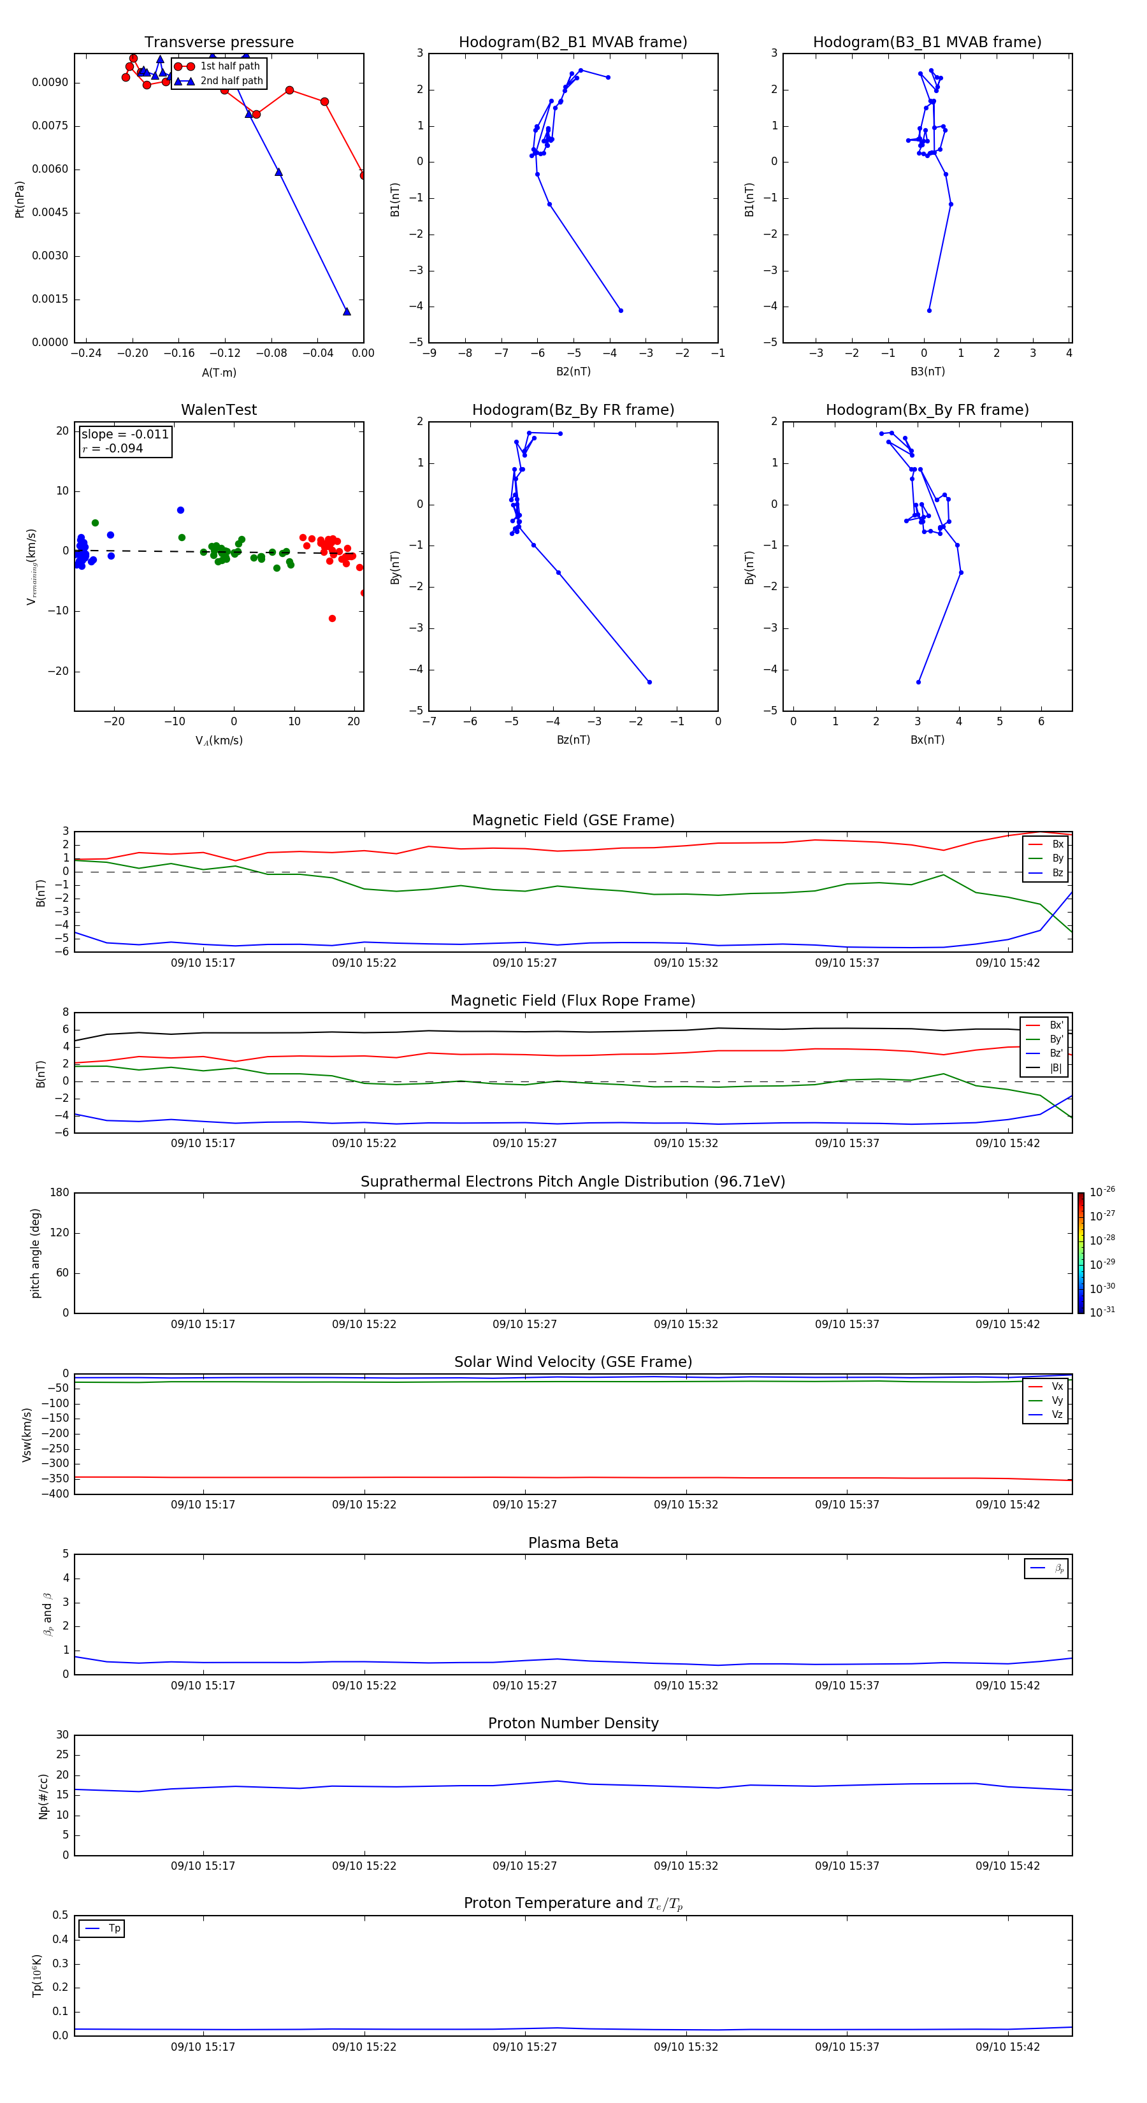Click the 'Pt(nPa)' y-axis label
Viewport: 1147px width, 2103px height.
click(20, 199)
